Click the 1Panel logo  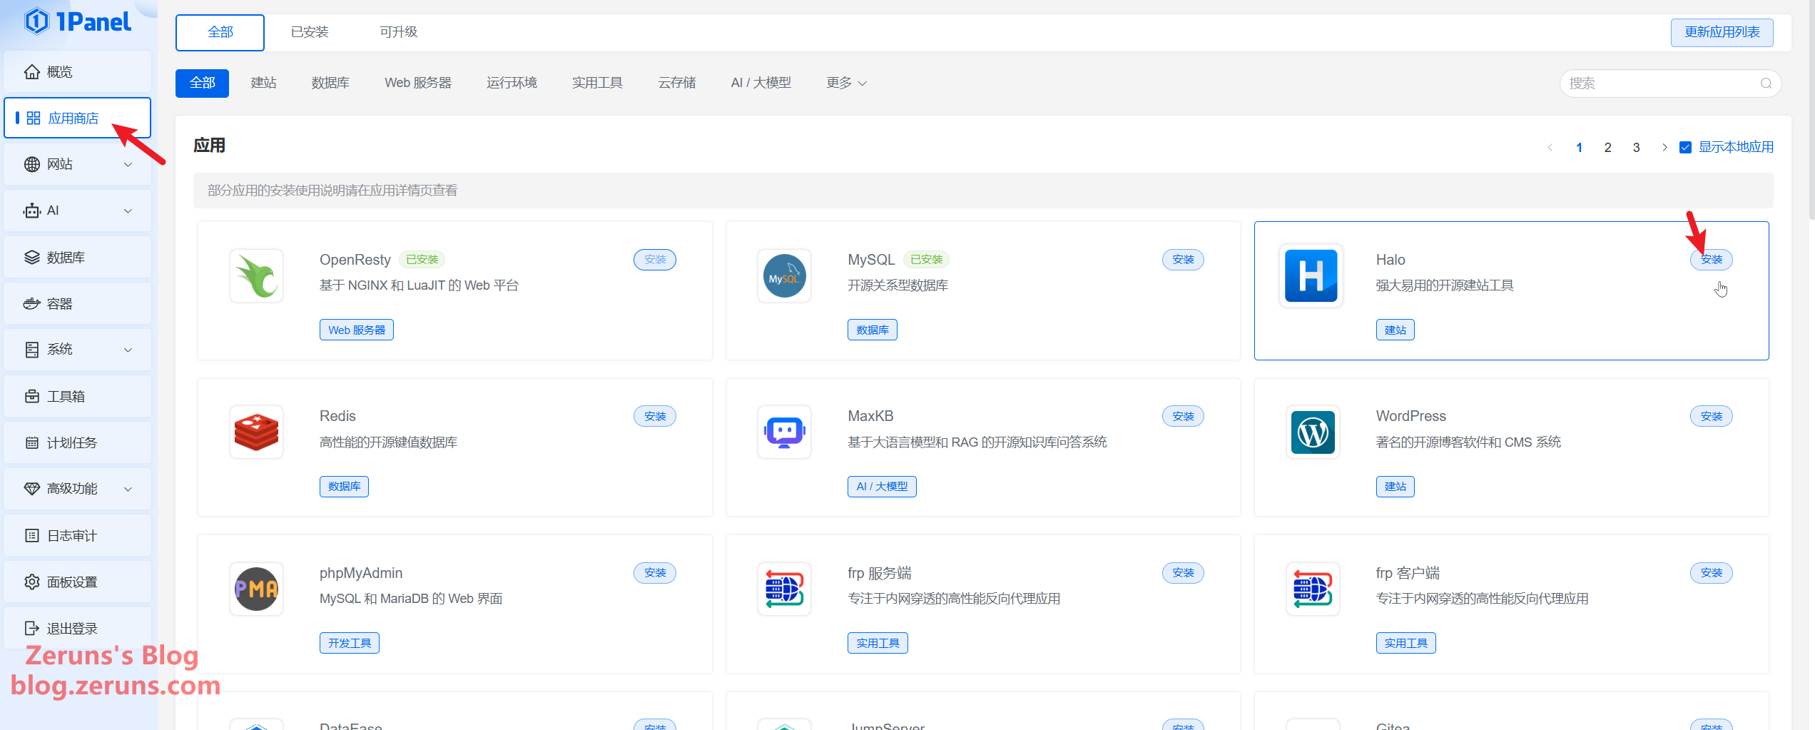click(x=78, y=21)
